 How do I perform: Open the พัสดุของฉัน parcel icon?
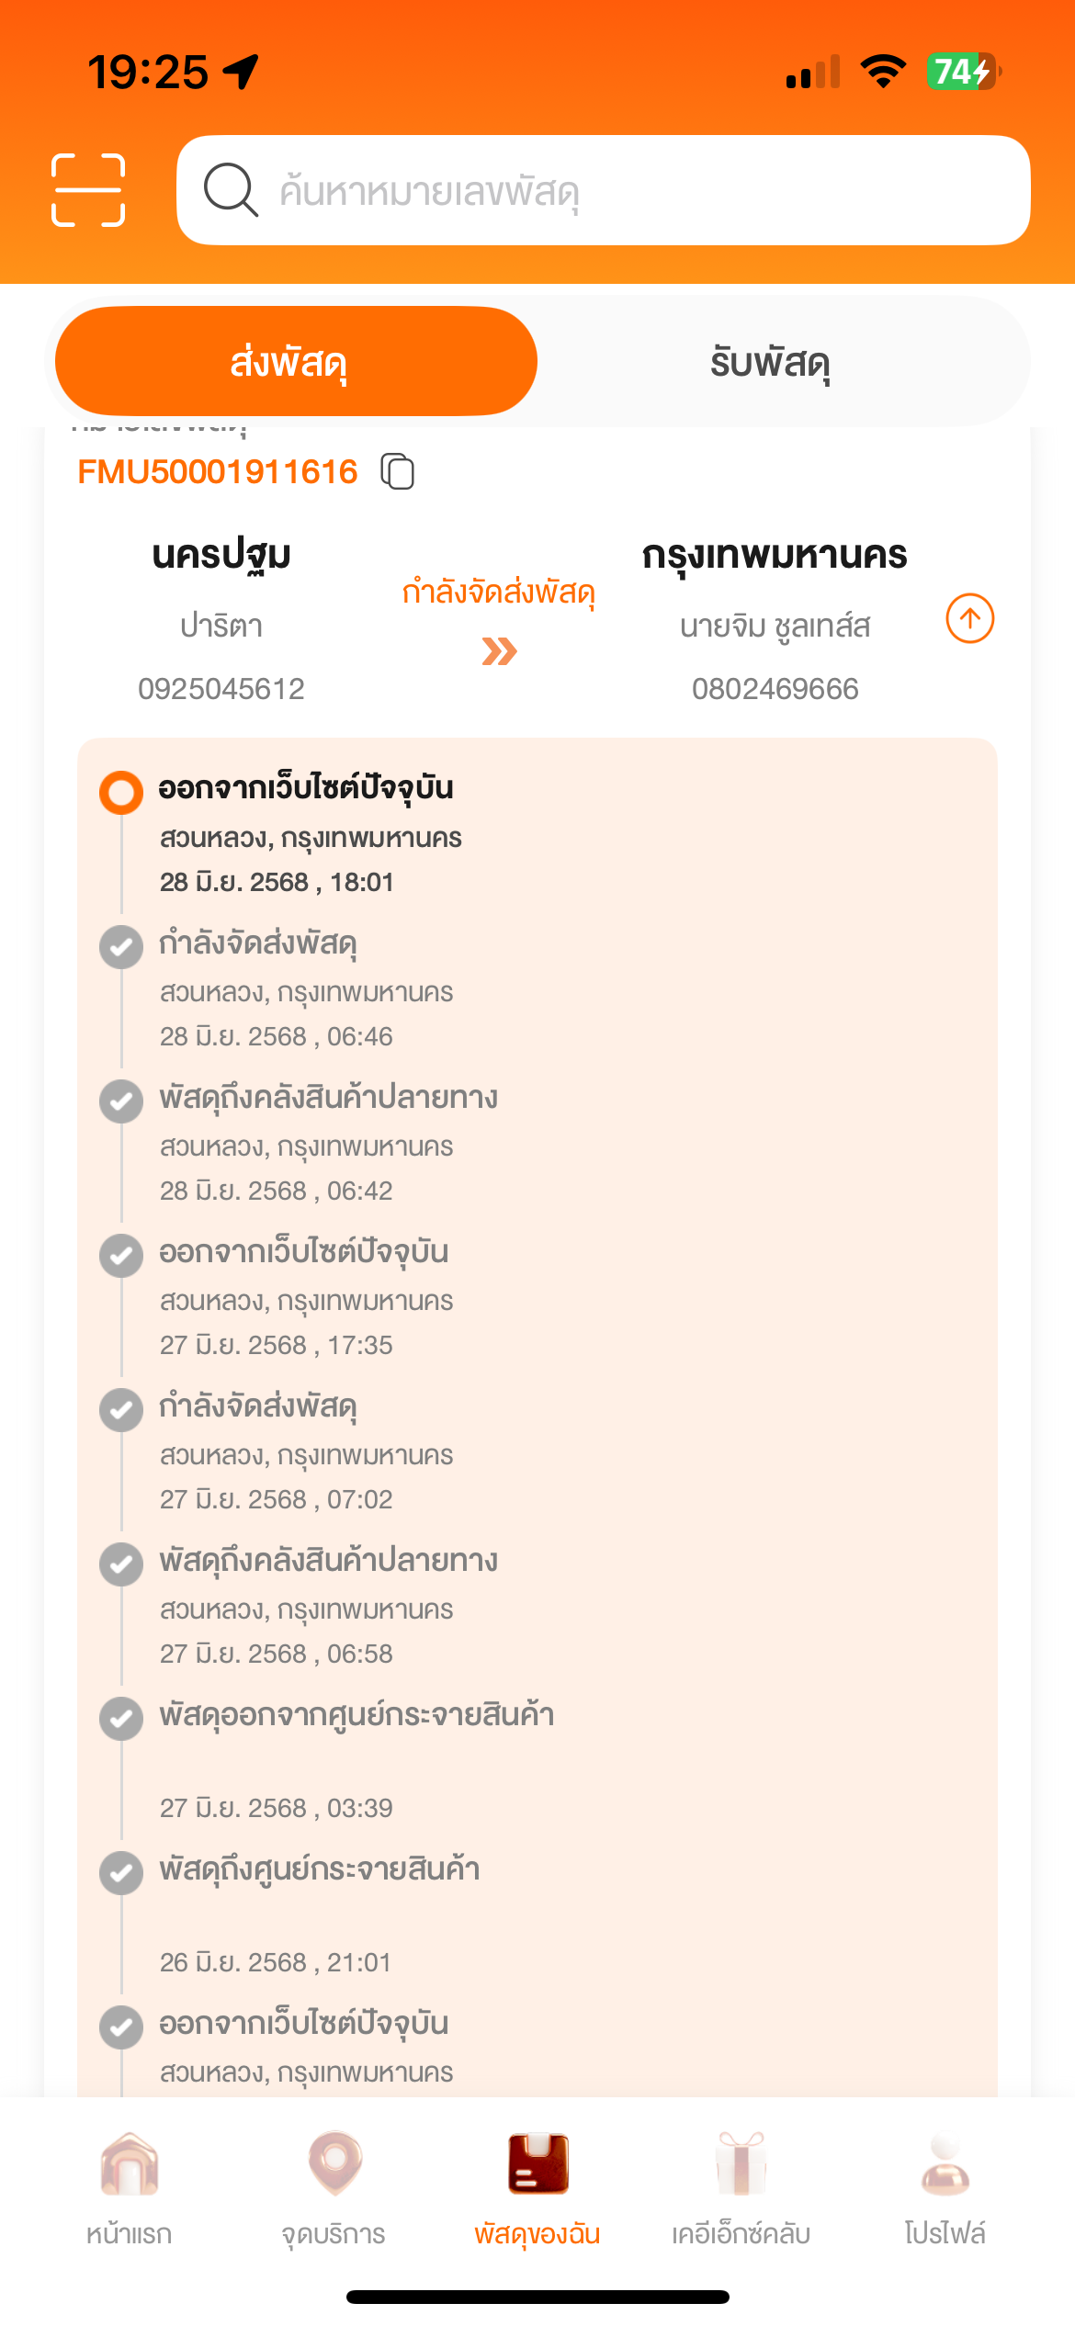coord(537,2165)
